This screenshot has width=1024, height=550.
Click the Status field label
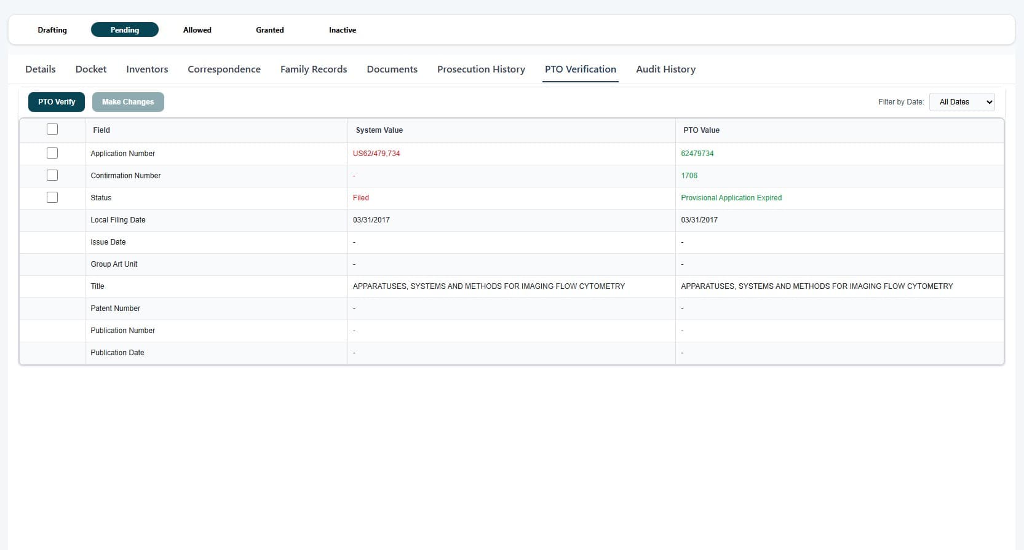(101, 198)
